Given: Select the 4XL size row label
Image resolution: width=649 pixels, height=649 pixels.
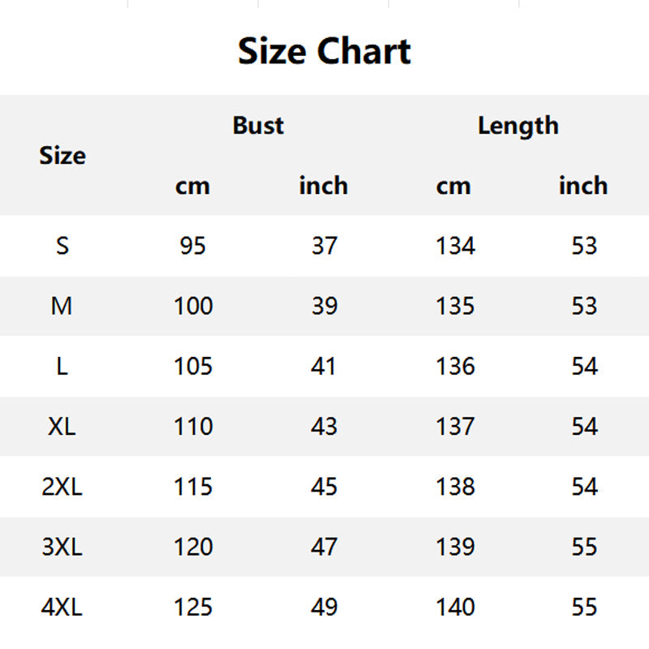Looking at the screenshot, I should [62, 607].
